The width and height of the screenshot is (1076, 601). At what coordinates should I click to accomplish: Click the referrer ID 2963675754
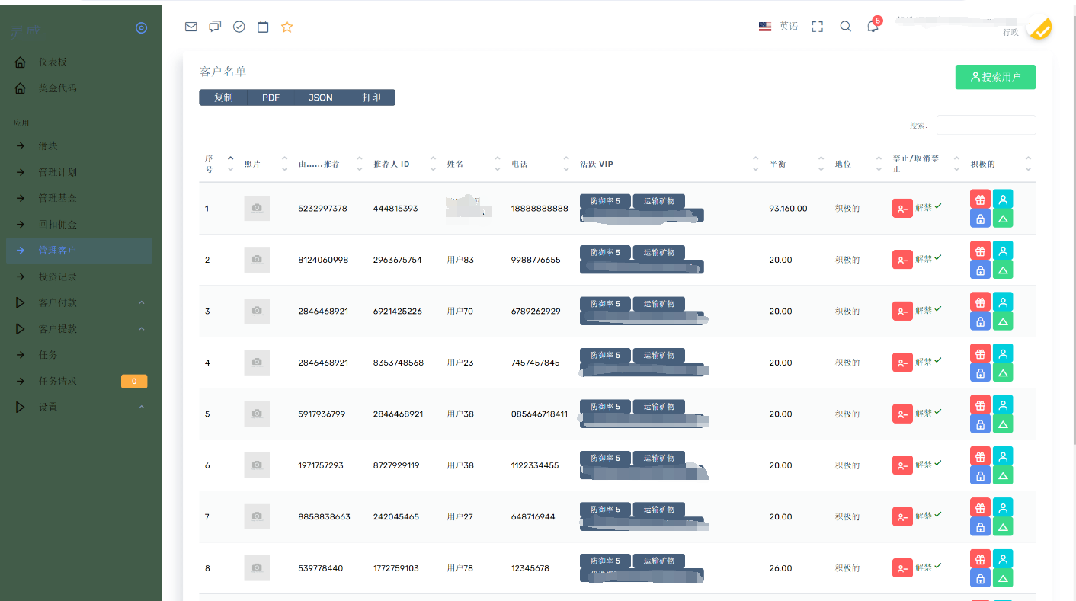(x=397, y=260)
